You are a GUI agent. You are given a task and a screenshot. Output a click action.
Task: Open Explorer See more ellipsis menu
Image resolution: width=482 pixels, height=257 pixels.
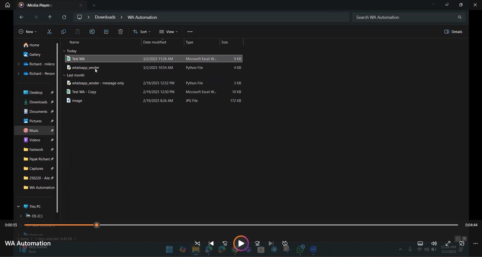point(190,32)
